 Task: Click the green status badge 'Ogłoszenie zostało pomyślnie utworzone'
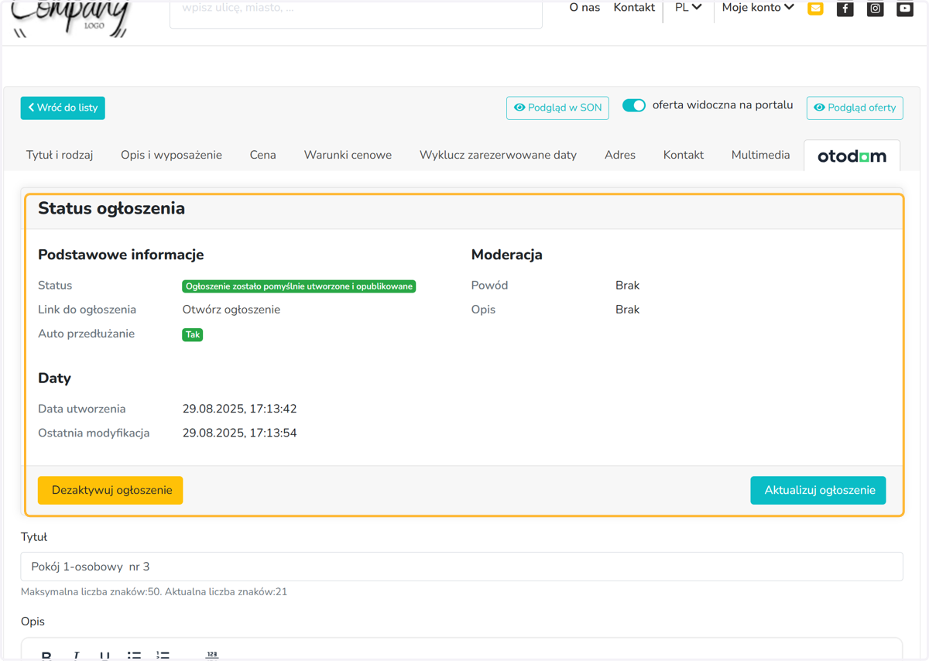coord(299,286)
